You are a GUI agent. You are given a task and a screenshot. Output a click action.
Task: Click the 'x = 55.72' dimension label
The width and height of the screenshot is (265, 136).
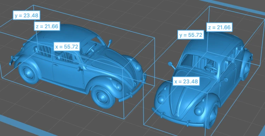point(67,46)
